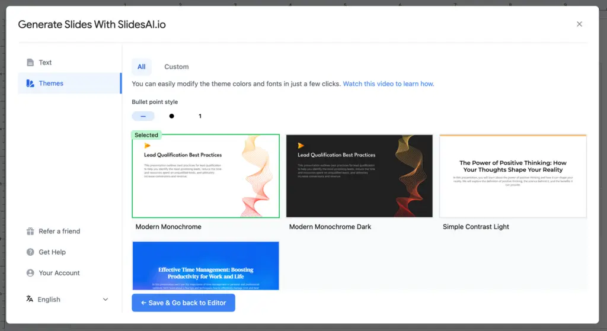Pick the numbered bullet point style
Image resolution: width=607 pixels, height=331 pixels.
pyautogui.click(x=200, y=116)
